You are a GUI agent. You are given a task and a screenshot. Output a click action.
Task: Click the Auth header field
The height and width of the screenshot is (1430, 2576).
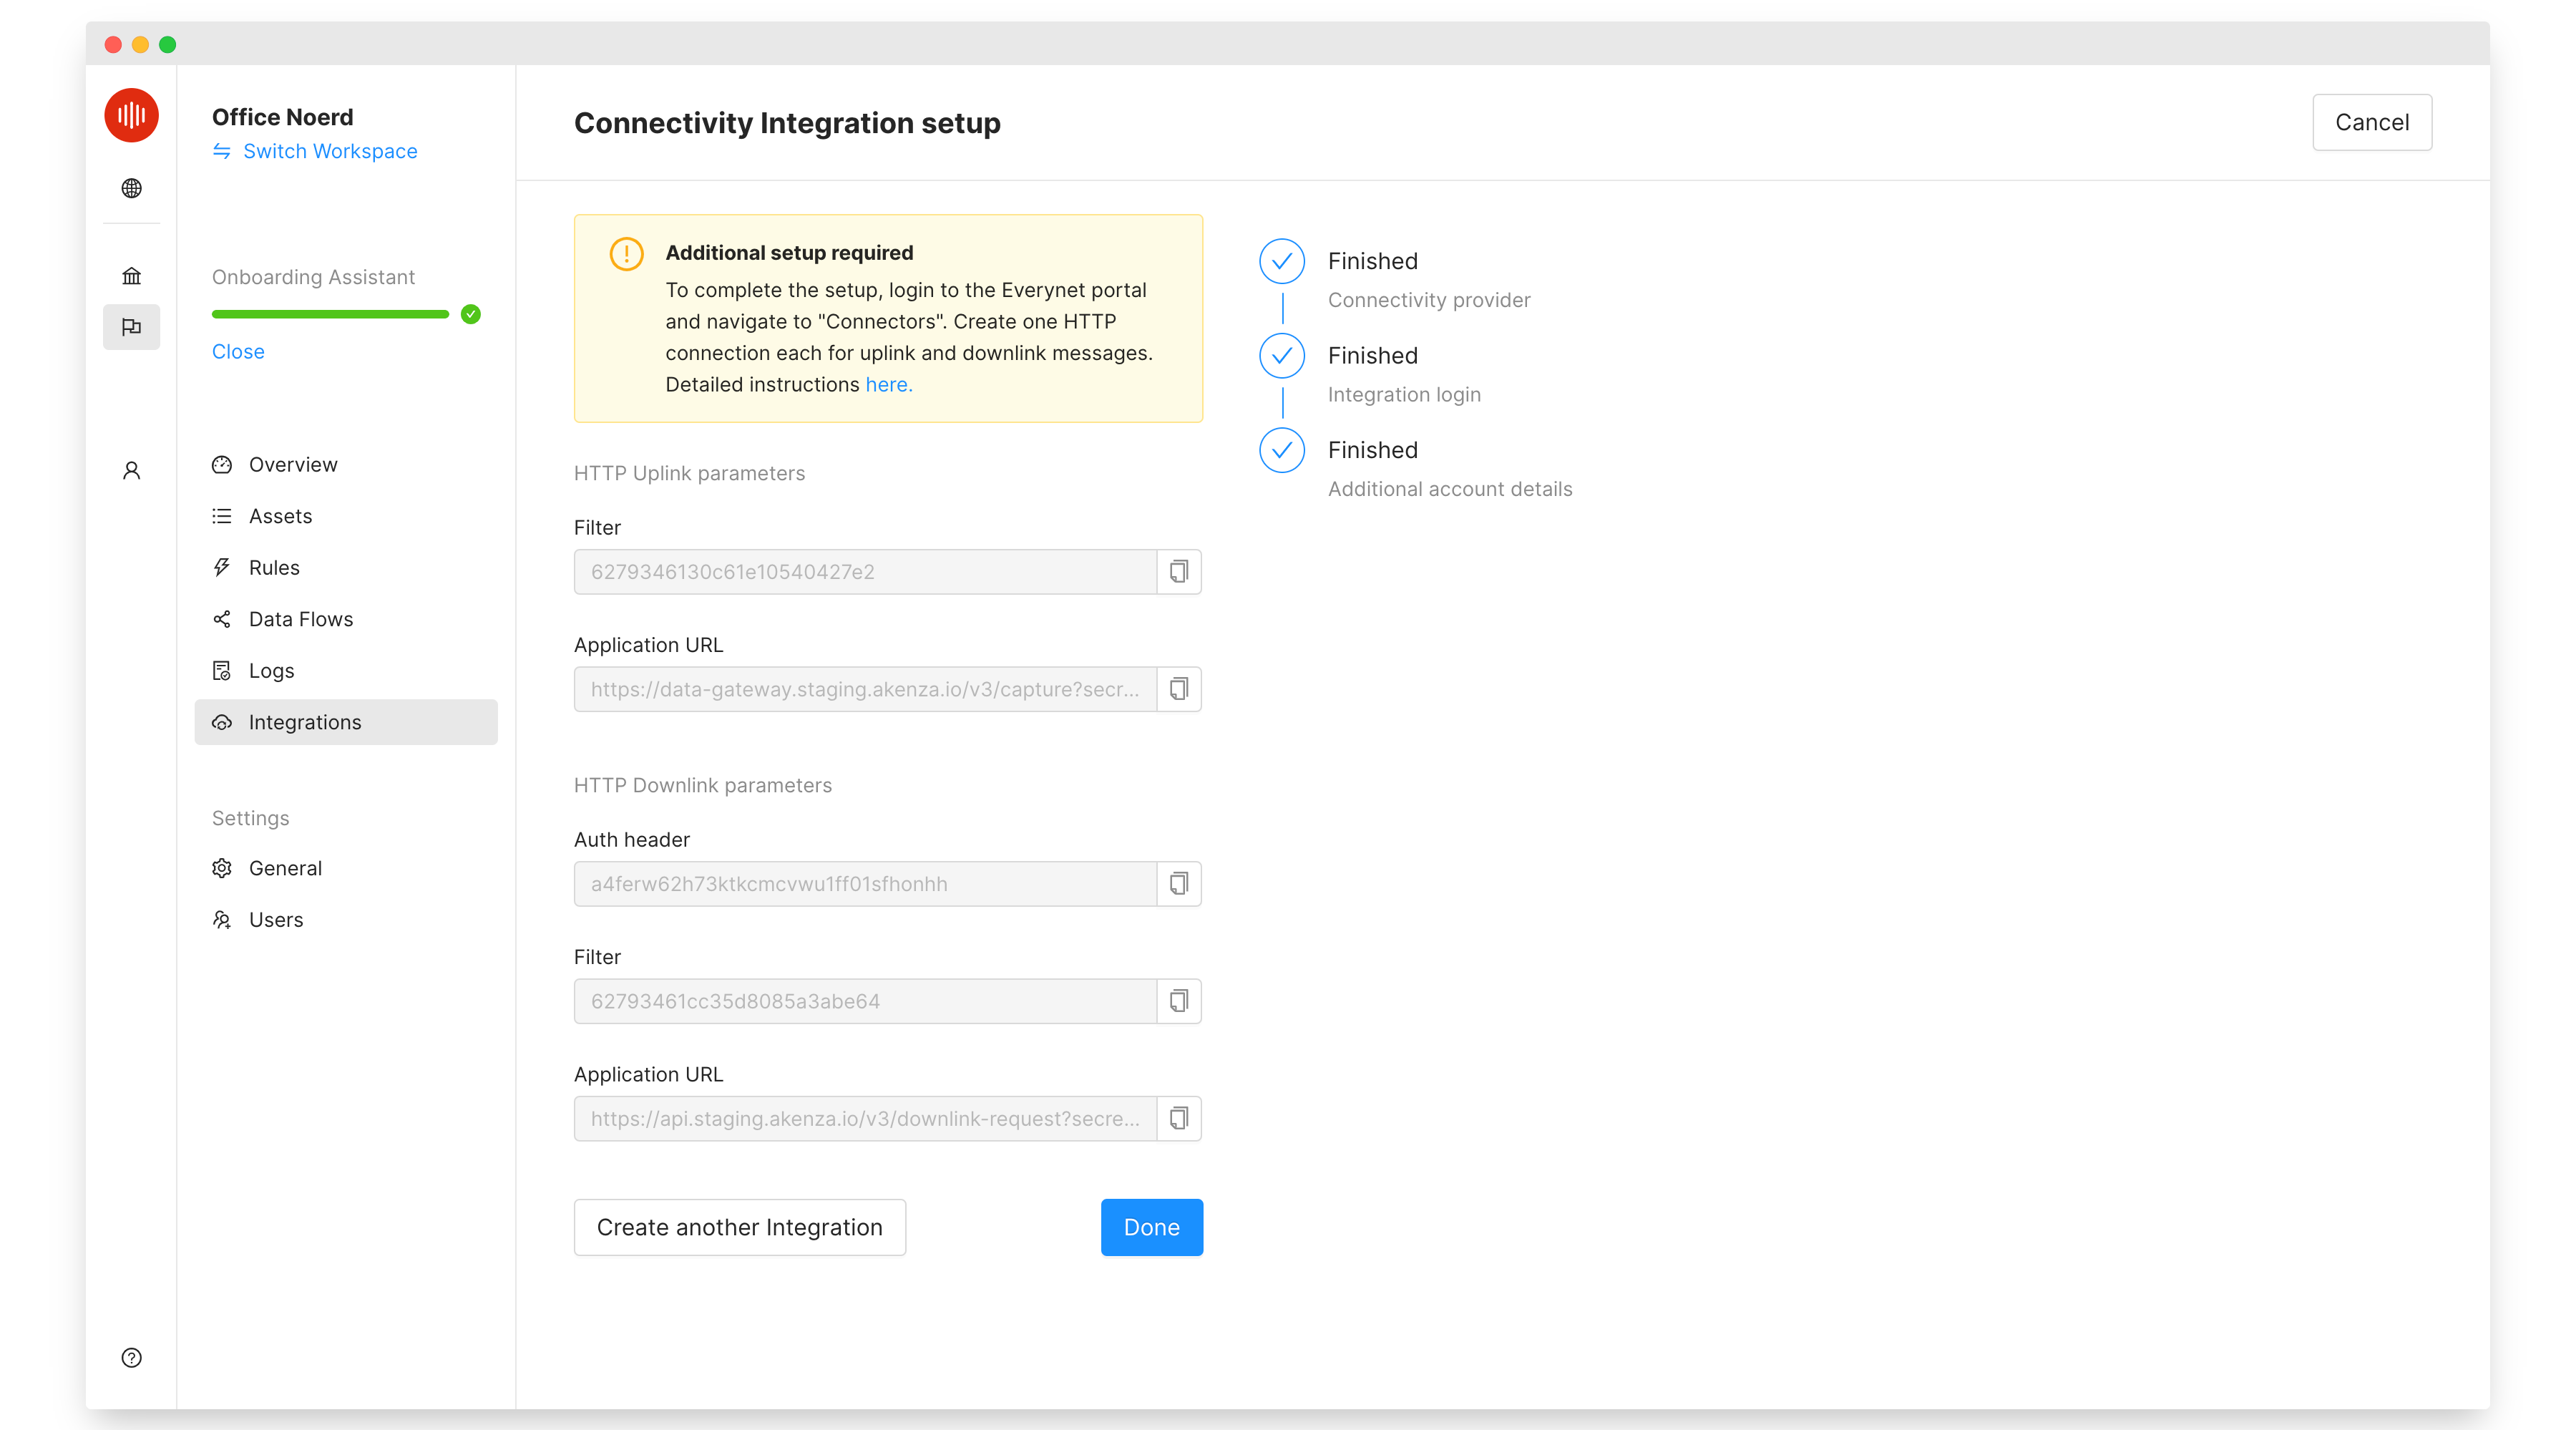tap(865, 884)
